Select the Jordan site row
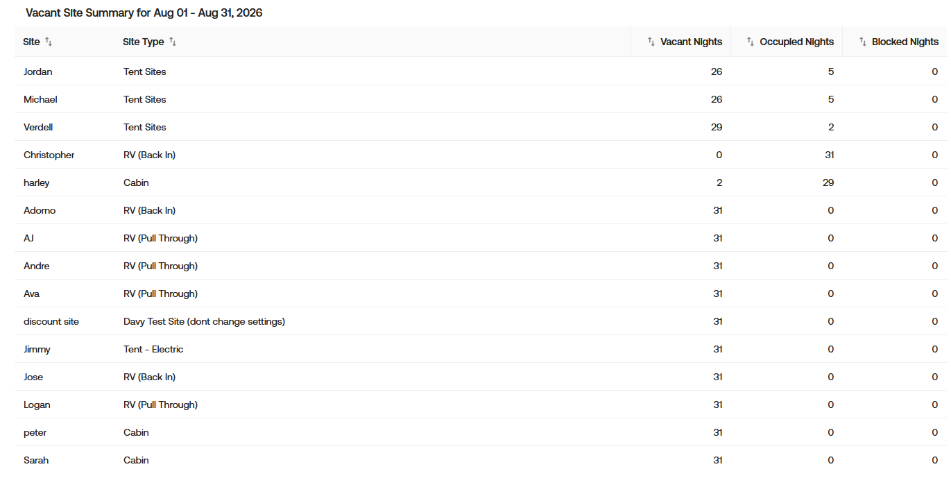This screenshot has height=485, width=951. coord(480,71)
